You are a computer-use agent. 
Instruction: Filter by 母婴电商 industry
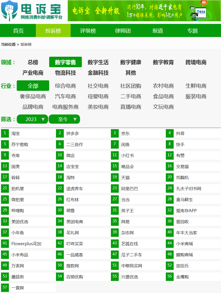(x=98, y=96)
